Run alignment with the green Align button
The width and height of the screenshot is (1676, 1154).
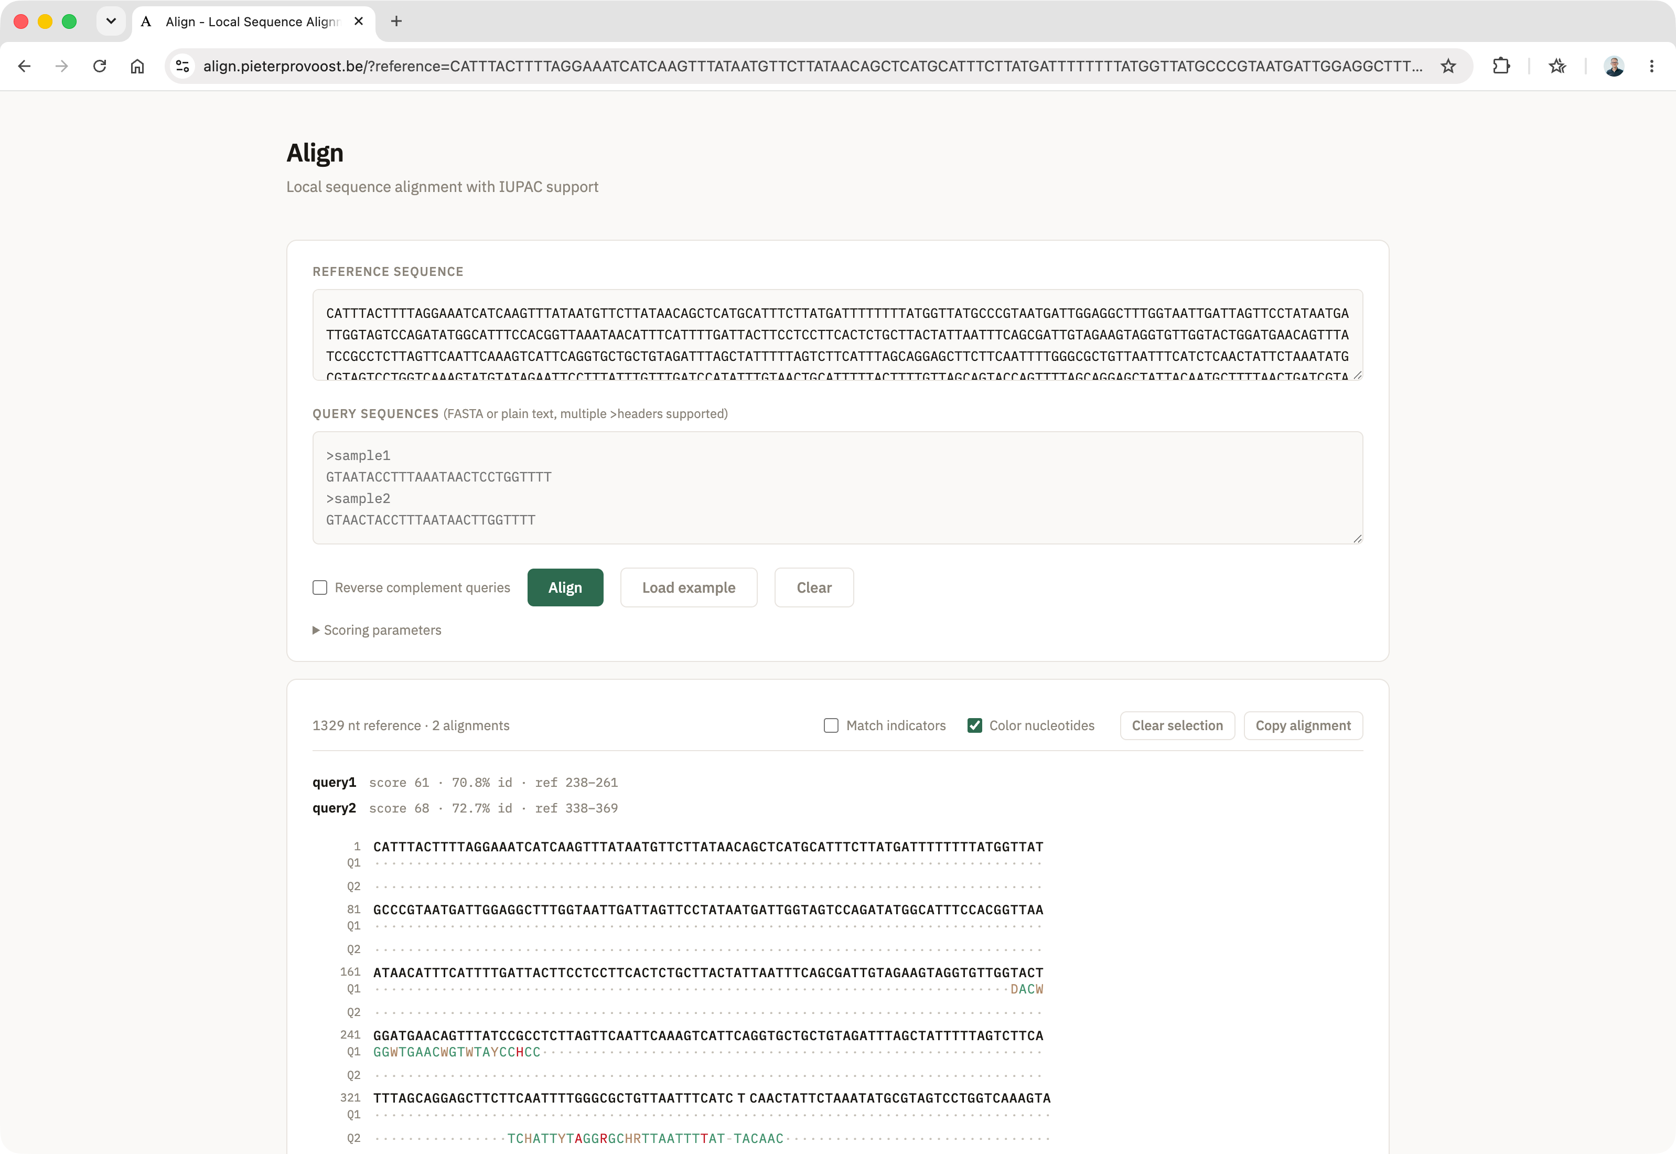pos(565,587)
